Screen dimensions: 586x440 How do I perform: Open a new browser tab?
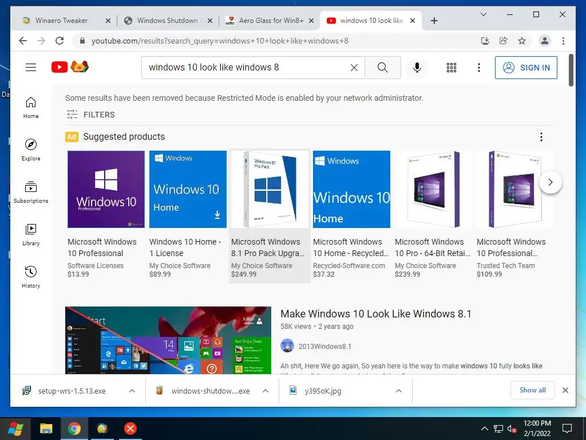tap(434, 21)
